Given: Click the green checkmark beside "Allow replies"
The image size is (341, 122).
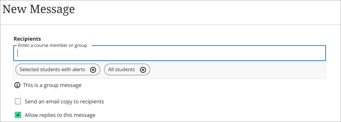Looking at the screenshot, I should tap(18, 115).
